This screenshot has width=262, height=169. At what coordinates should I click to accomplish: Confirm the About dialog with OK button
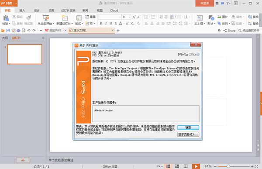[x=188, y=128]
